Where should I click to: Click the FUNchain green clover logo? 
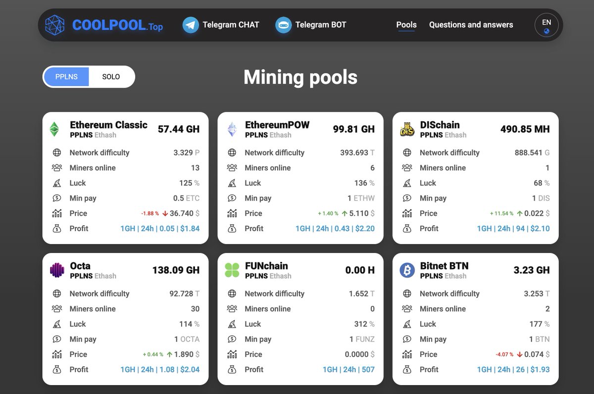point(232,270)
